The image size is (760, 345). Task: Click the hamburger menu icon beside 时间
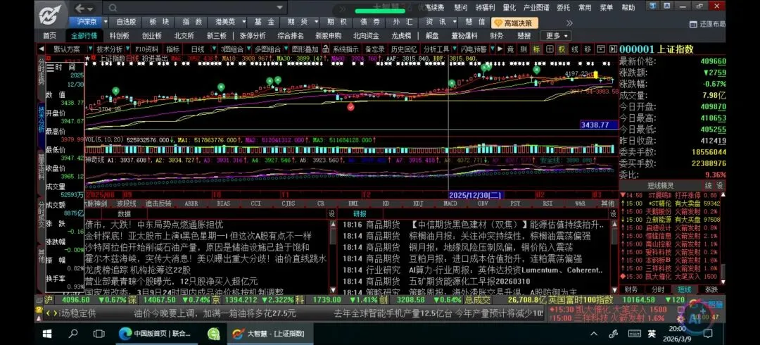tap(51, 68)
